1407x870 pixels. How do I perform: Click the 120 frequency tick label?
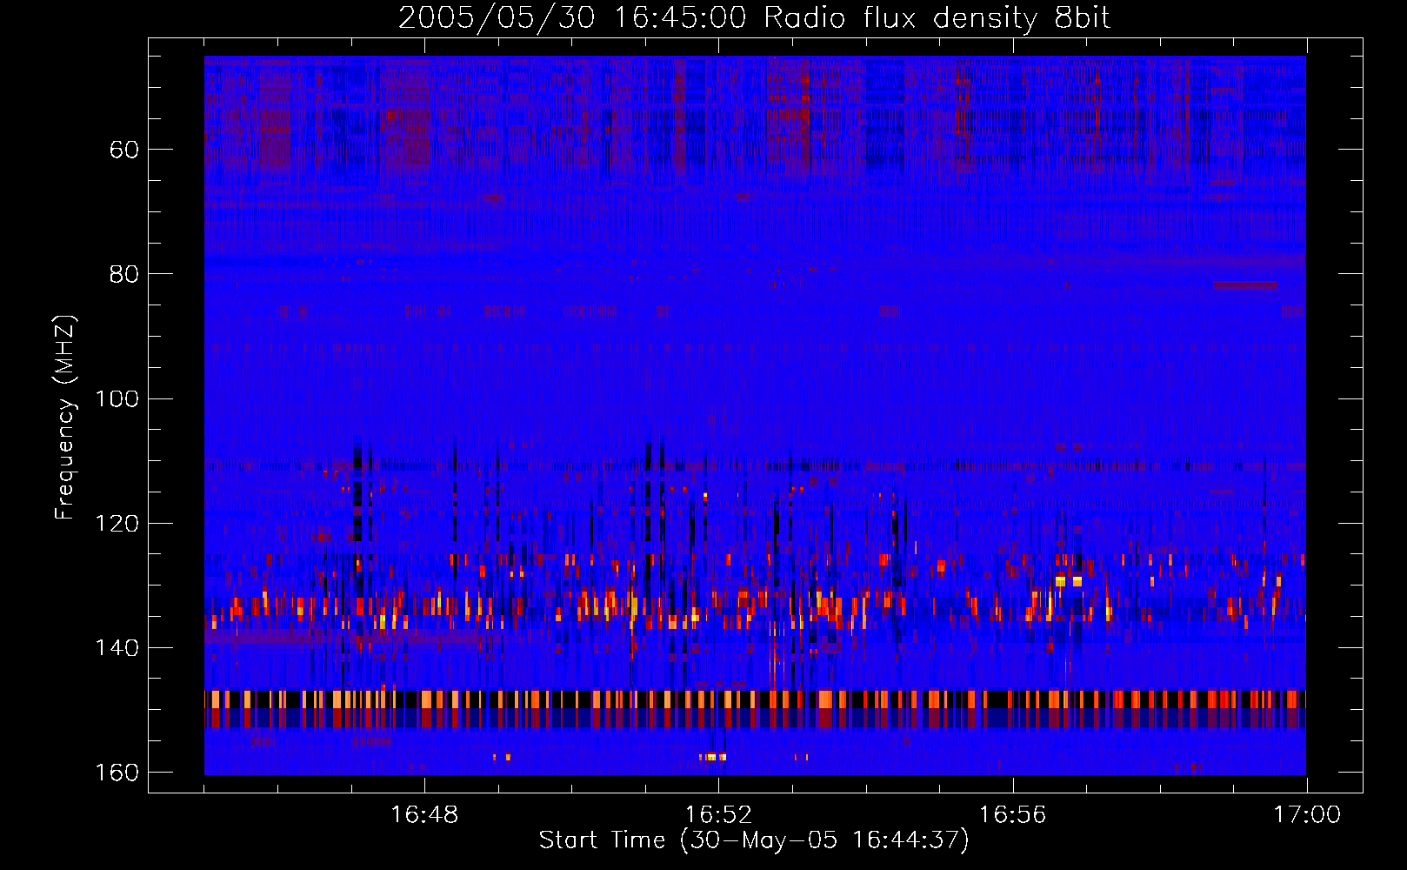tap(117, 523)
